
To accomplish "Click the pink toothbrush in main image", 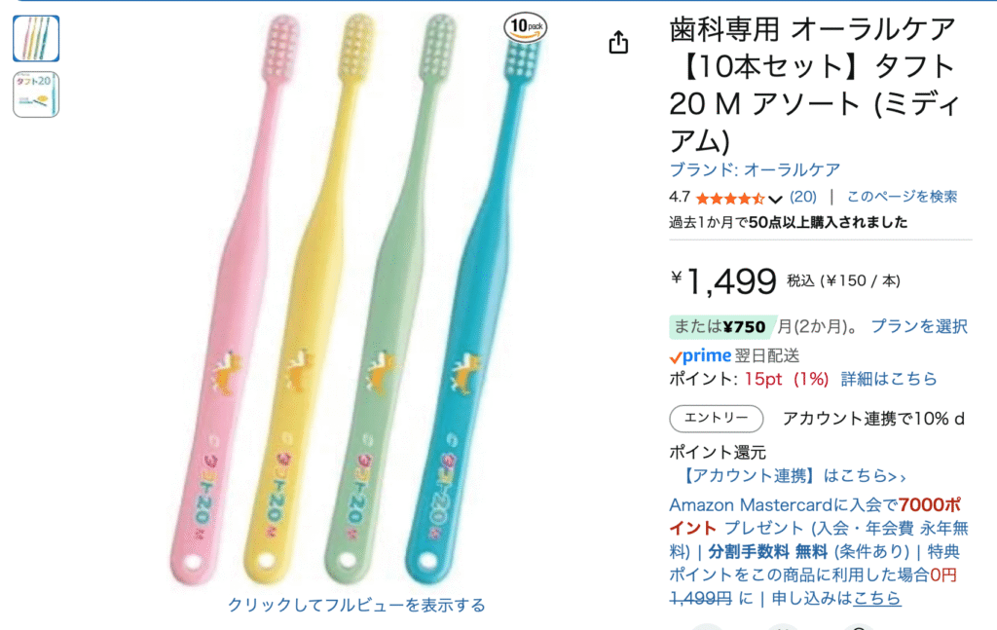I will (232, 299).
